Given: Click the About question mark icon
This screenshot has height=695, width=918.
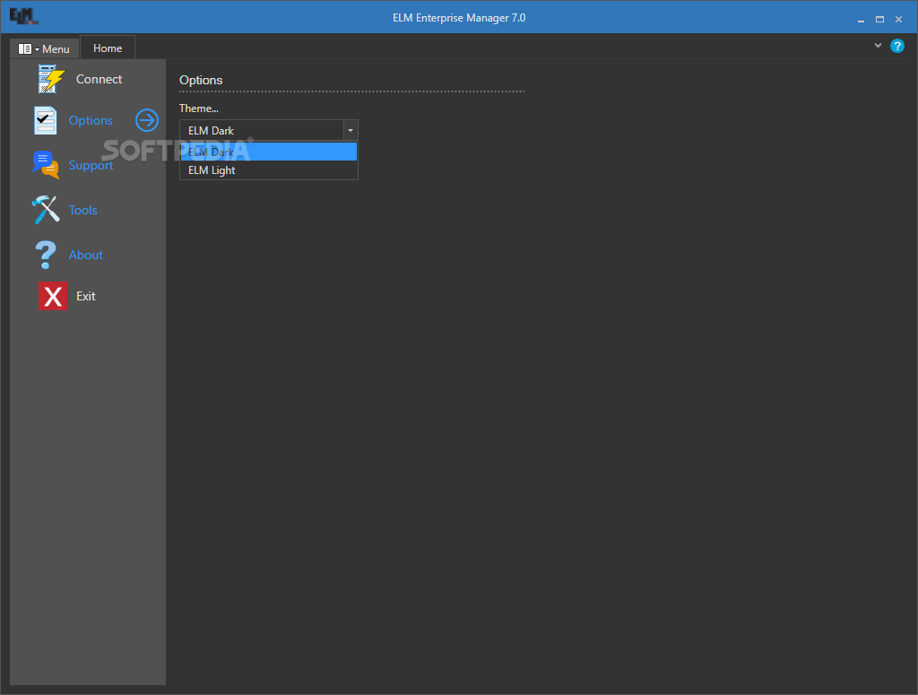Looking at the screenshot, I should (46, 255).
